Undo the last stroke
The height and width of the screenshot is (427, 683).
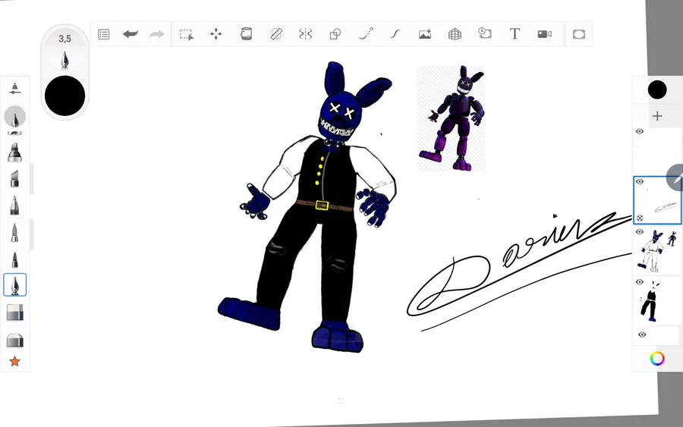tap(131, 34)
